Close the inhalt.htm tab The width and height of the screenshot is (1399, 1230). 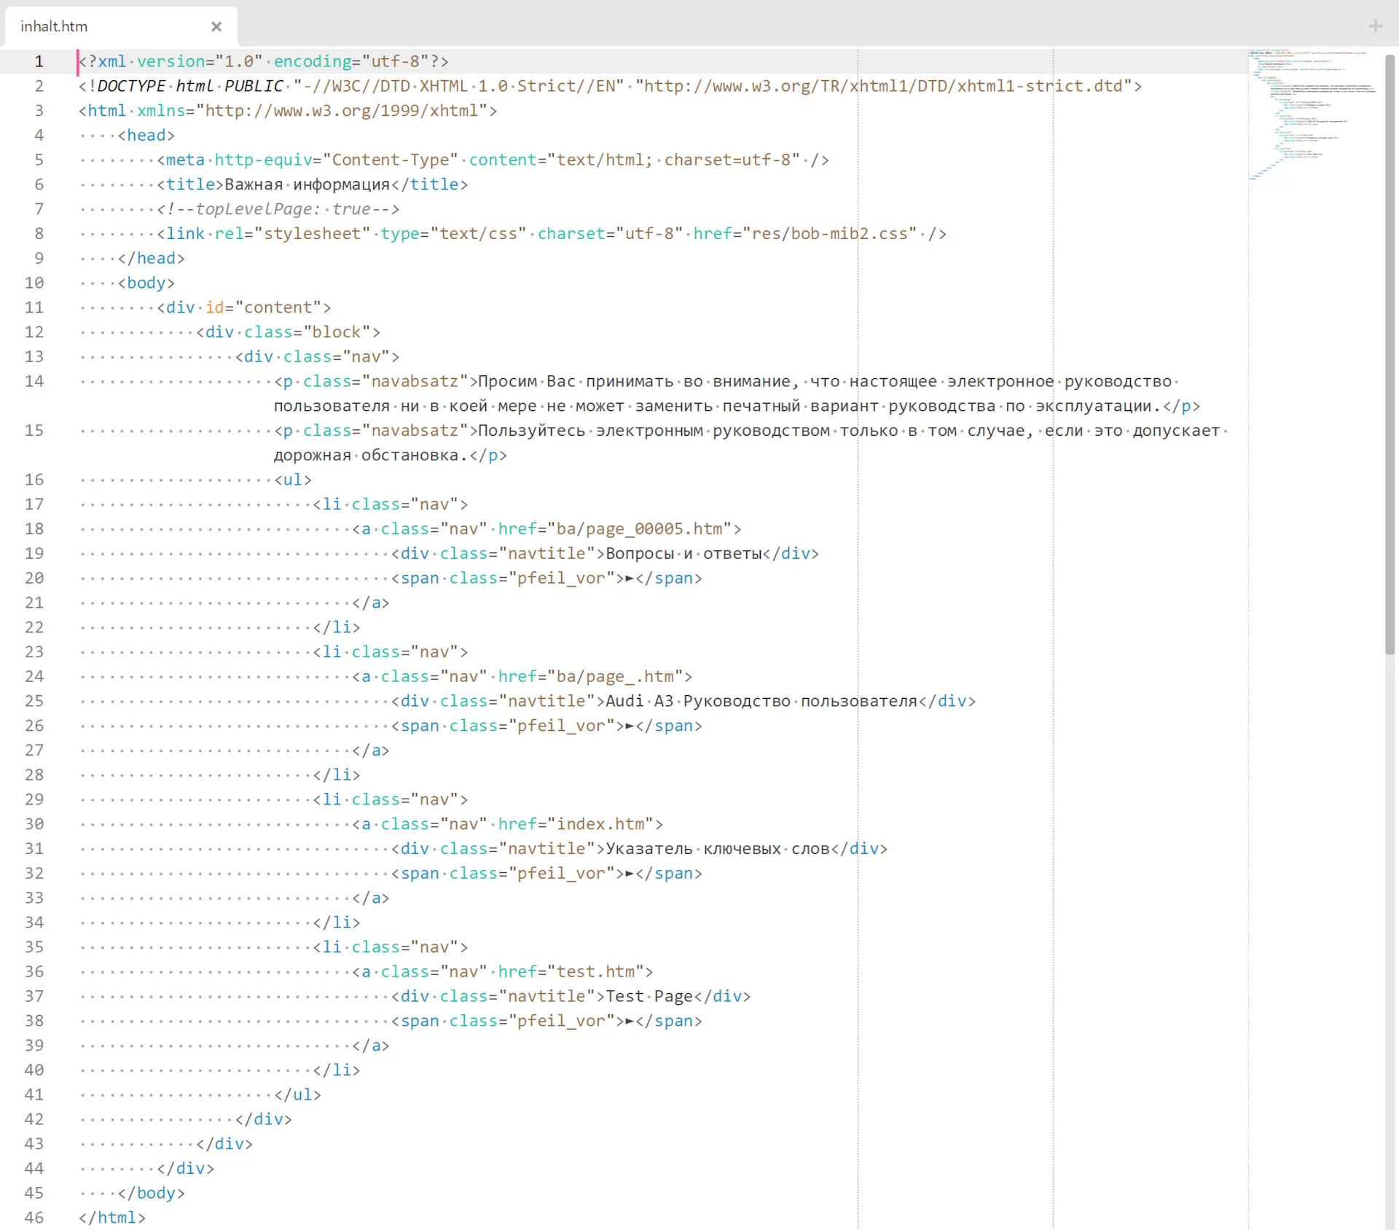coord(216,27)
